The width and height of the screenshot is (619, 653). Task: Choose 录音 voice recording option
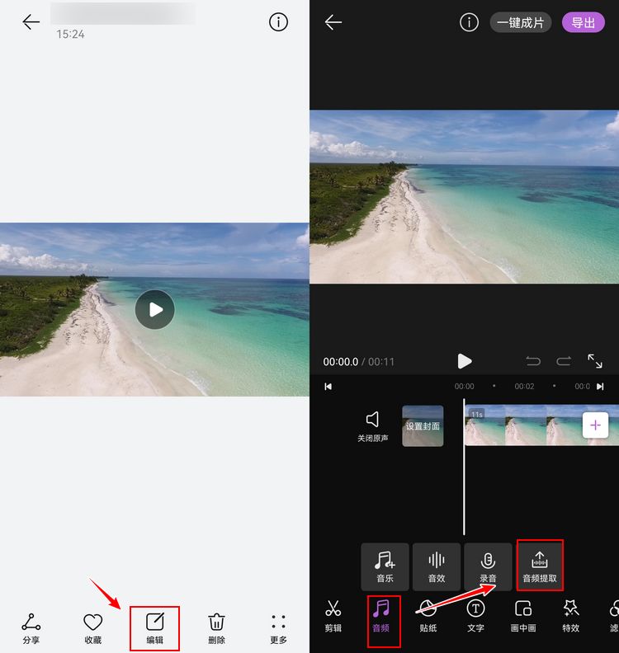(488, 566)
